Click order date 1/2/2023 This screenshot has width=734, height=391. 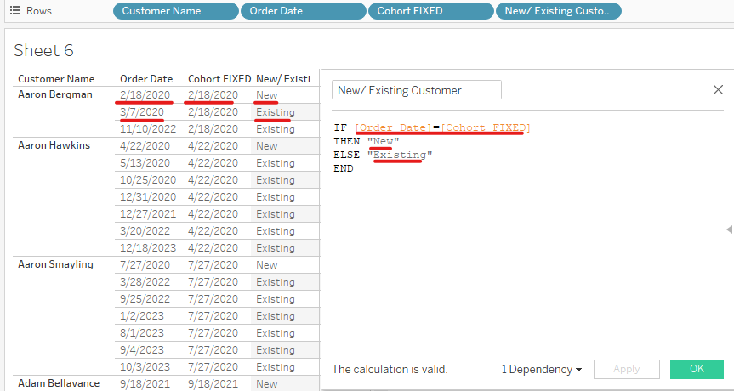[x=142, y=315]
